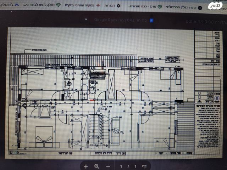Zoom in with the plus icon
This screenshot has height=170, width=227.
point(85,166)
